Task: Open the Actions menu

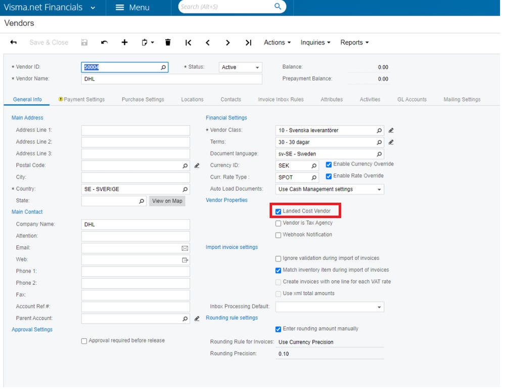Action: 278,42
